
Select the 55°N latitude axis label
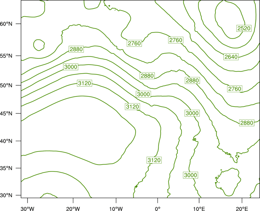tap(6, 56)
